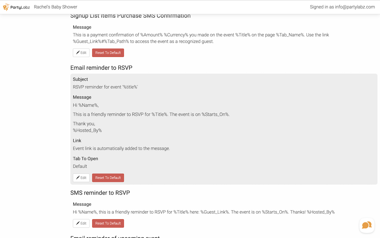Click the SMS reminder message text
This screenshot has width=380, height=238.
point(204,212)
